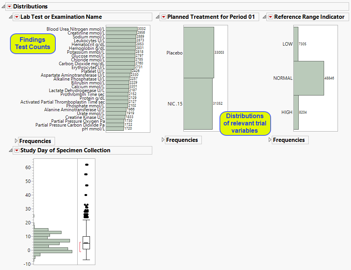Expand Frequencies under Planned Treatment chart
Screen dimensions: 351x270
pyautogui.click(x=163, y=140)
